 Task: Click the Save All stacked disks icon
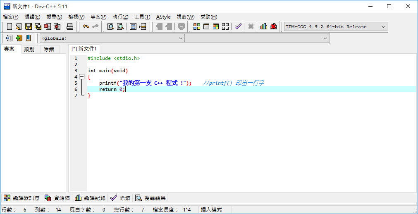click(38, 26)
